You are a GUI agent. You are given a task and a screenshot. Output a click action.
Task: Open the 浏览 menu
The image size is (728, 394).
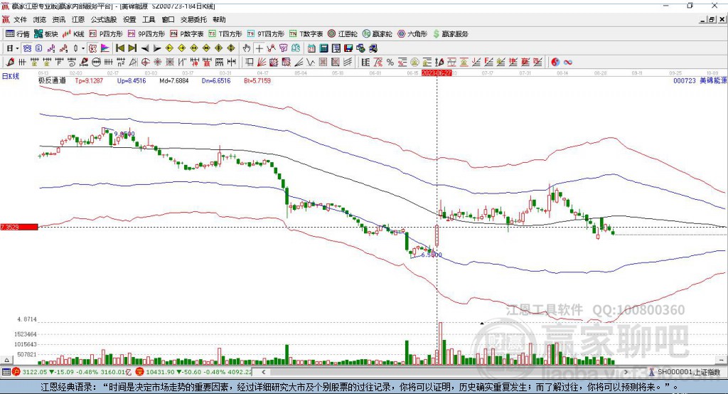click(40, 19)
